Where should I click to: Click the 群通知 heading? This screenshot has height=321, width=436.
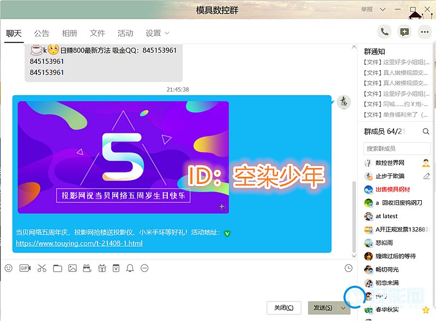(x=374, y=51)
